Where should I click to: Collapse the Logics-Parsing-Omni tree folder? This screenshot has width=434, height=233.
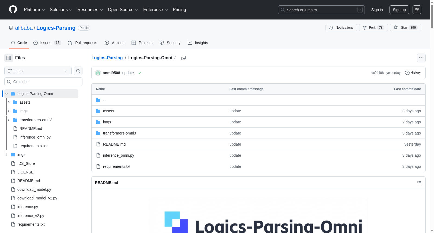(7, 94)
